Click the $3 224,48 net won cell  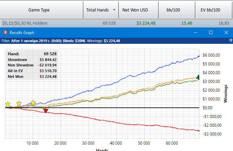pyautogui.click(x=146, y=23)
